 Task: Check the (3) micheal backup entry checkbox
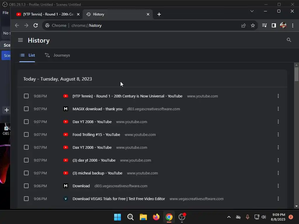click(x=26, y=173)
